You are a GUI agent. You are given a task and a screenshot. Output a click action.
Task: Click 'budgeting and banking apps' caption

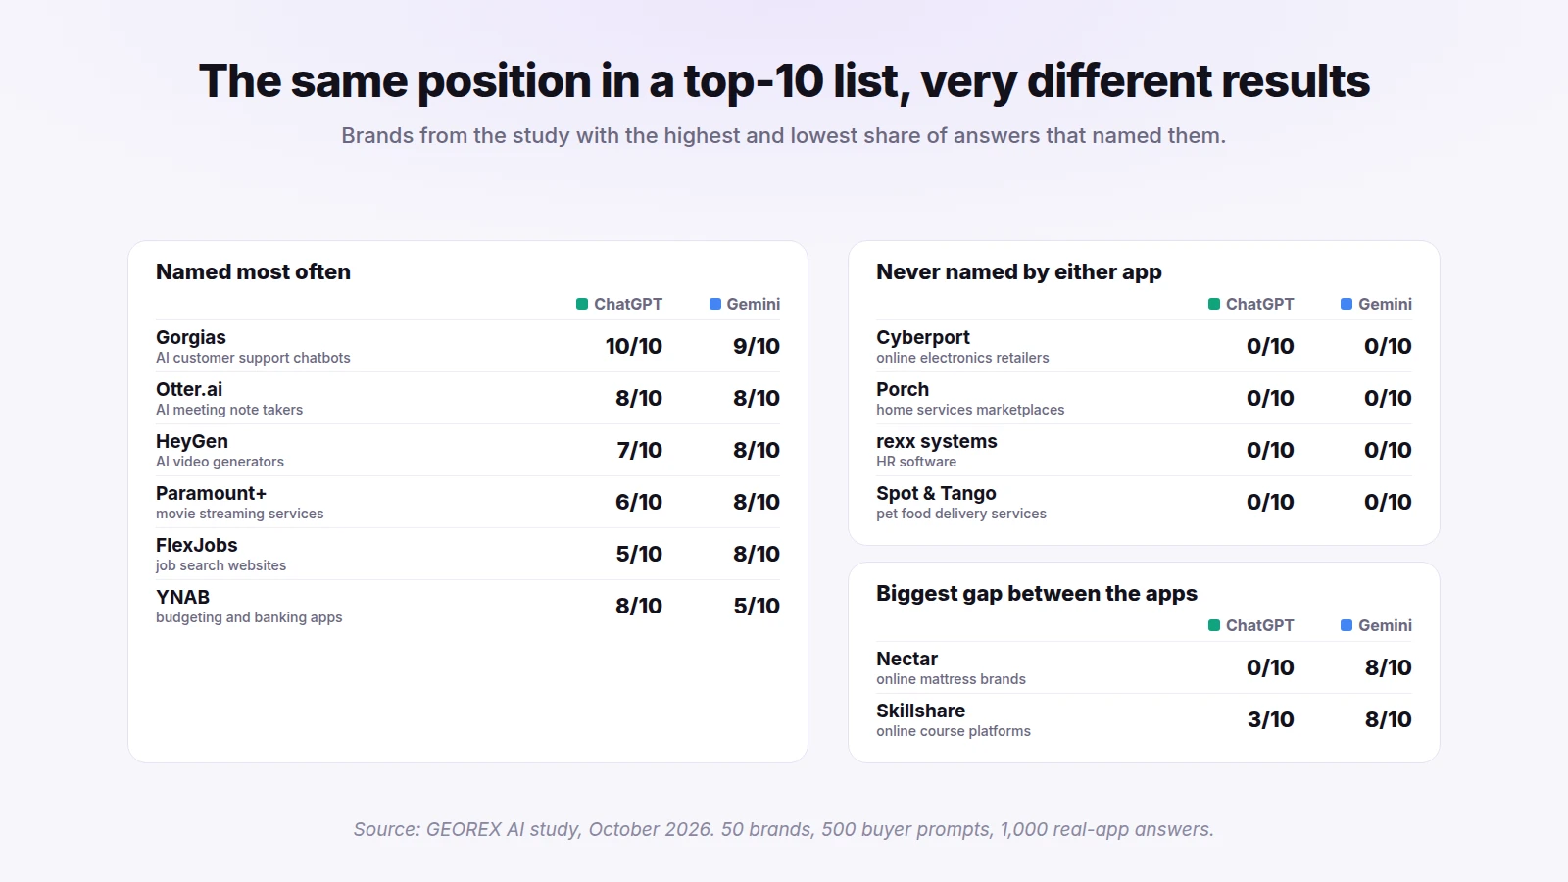[x=249, y=617]
